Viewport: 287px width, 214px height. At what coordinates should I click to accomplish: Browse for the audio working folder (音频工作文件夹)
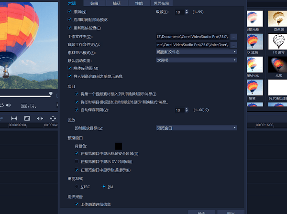(x=233, y=45)
